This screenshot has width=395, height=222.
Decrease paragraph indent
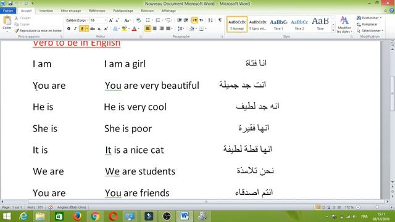pos(180,20)
